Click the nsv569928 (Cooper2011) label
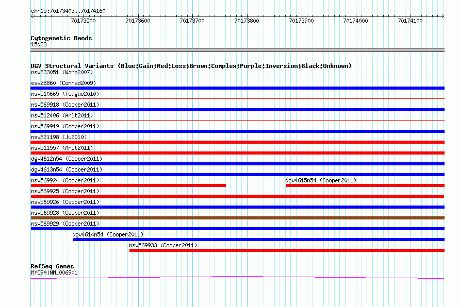This screenshot has width=459, height=307. point(65,213)
